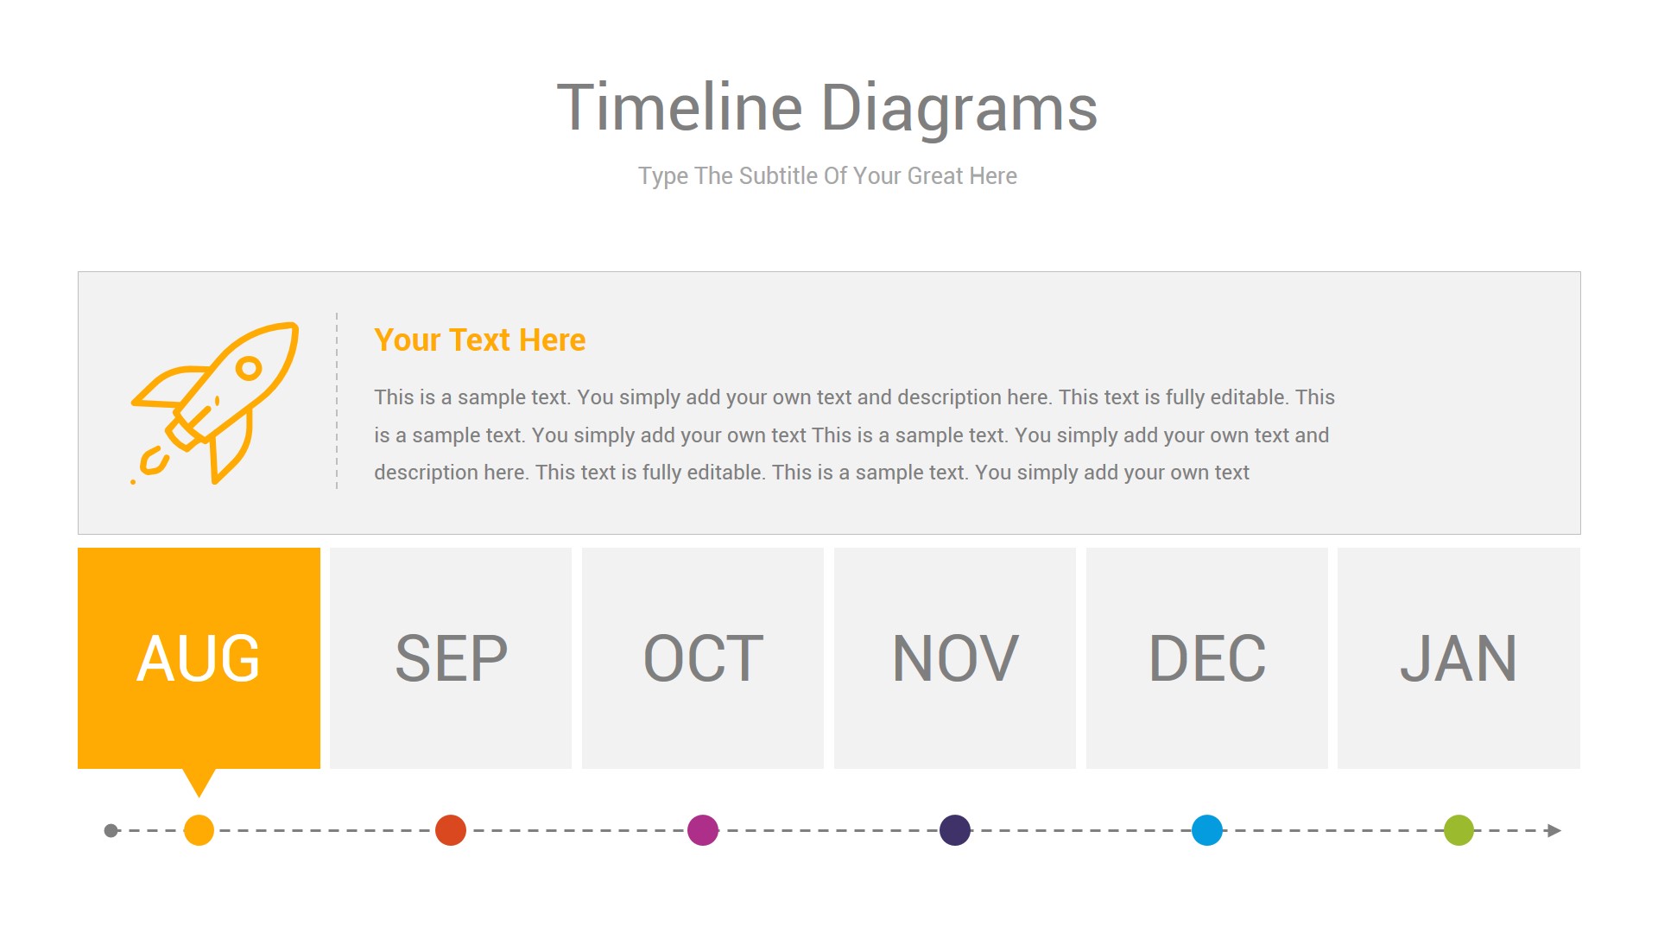Click the blue timeline dot
The width and height of the screenshot is (1658, 933).
(1207, 830)
